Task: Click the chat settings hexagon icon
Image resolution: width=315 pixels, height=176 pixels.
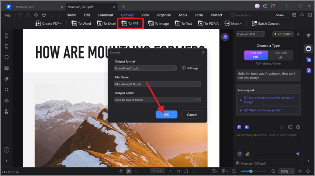Action: [298, 127]
